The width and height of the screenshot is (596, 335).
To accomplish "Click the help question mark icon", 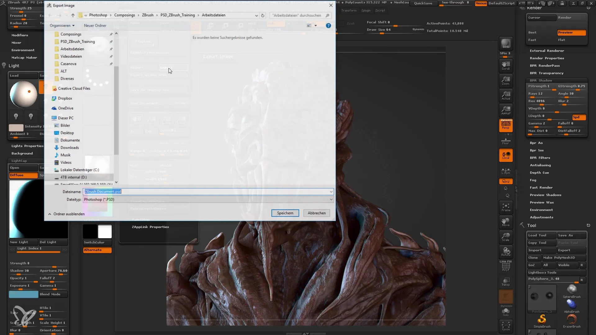I will [x=328, y=25].
